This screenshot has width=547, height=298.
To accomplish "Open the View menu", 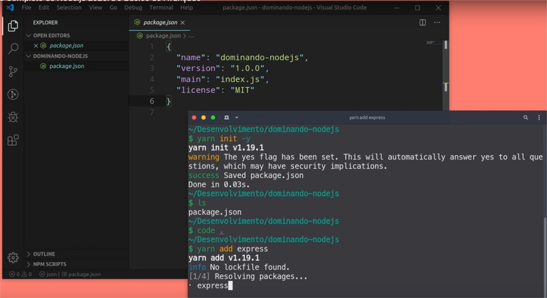I will [x=95, y=8].
